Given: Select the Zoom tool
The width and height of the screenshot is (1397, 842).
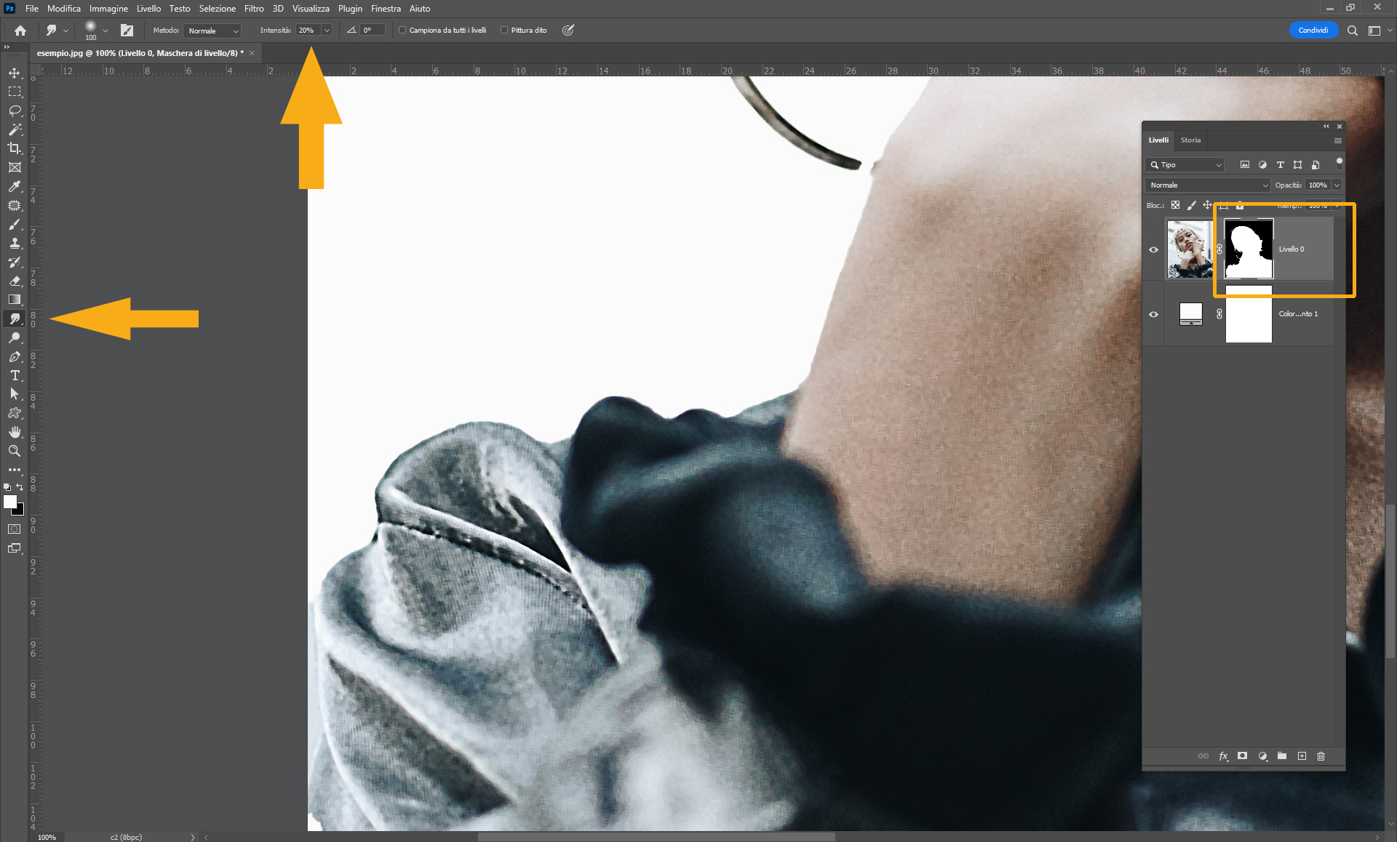Looking at the screenshot, I should click(x=15, y=451).
